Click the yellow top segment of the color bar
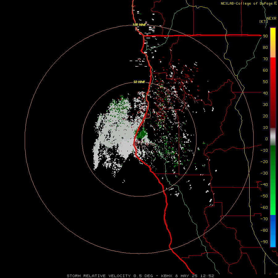The width and height of the screenshot is (278, 278). pos(273,43)
